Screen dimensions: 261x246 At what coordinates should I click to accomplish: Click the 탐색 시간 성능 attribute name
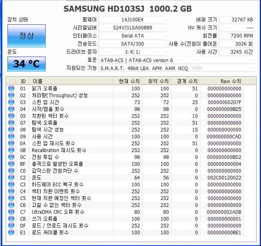click(x=48, y=129)
